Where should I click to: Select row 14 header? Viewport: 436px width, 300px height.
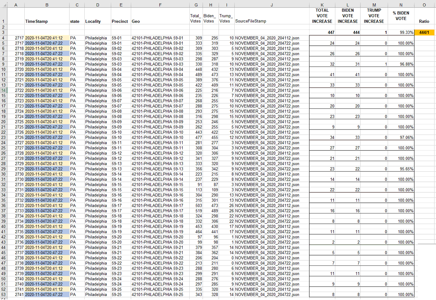coord(4,90)
